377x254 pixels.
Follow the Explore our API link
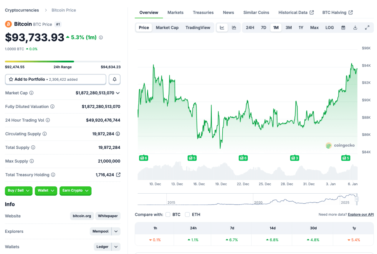[361, 215]
